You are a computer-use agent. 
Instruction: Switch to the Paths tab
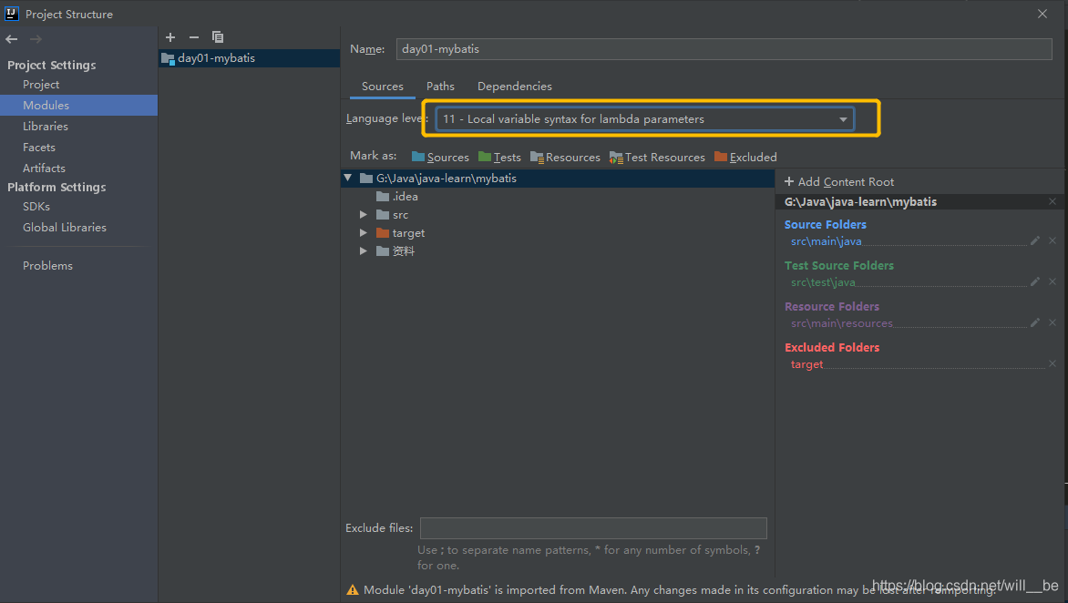pyautogui.click(x=440, y=87)
